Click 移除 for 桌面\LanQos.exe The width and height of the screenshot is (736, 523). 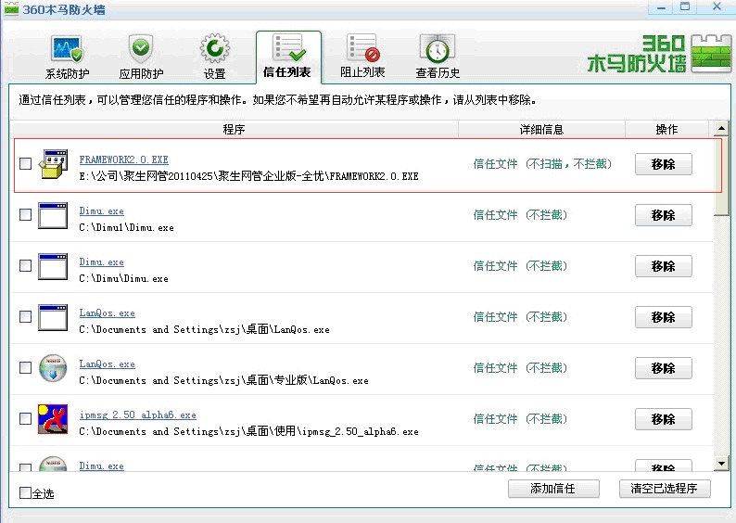point(664,317)
